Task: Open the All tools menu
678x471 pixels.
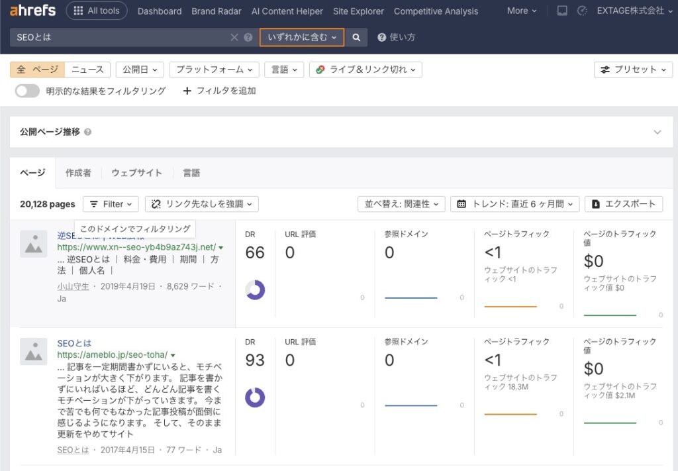Action: click(x=97, y=10)
